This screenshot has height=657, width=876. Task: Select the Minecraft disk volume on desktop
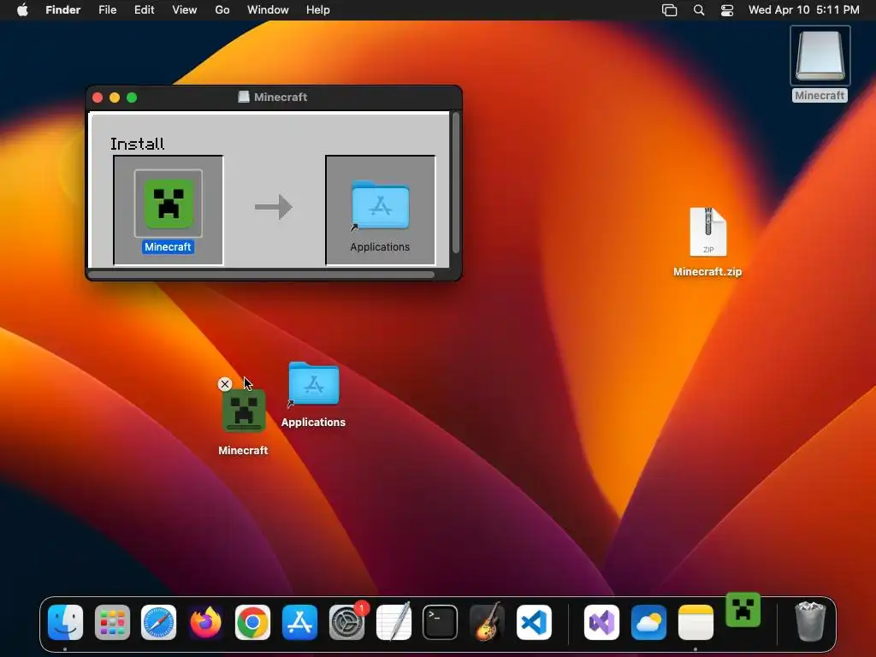click(820, 56)
